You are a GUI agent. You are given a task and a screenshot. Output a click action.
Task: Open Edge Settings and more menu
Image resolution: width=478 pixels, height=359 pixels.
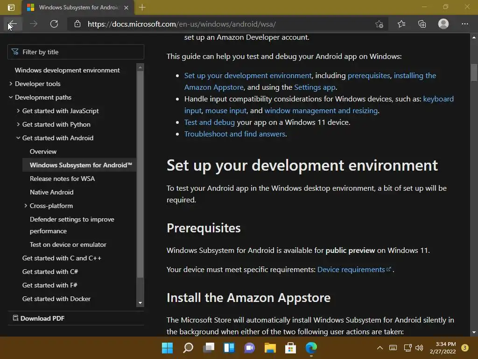coord(464,24)
